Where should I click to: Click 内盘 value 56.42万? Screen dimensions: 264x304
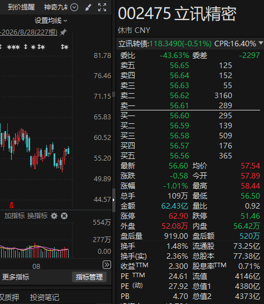pos(247,226)
